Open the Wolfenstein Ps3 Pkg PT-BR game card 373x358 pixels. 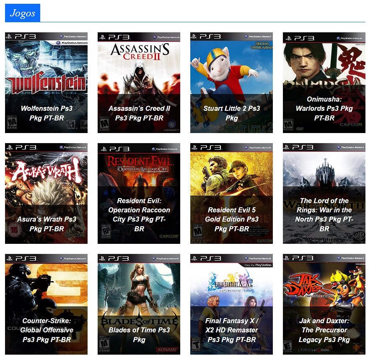click(46, 83)
